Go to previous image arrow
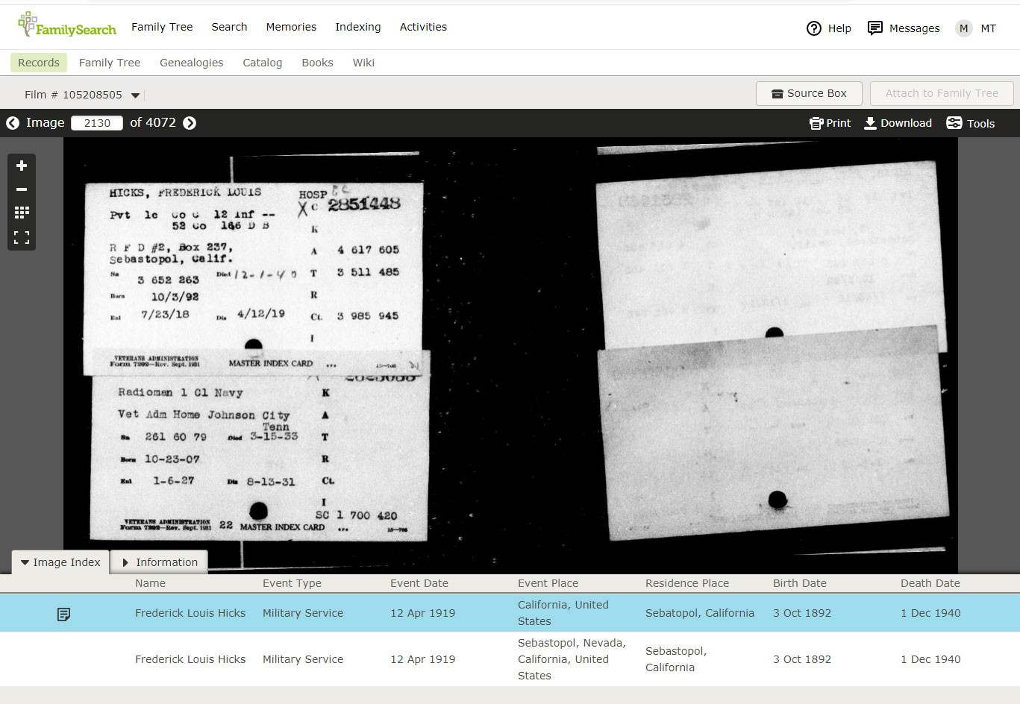The image size is (1020, 704). pos(13,123)
